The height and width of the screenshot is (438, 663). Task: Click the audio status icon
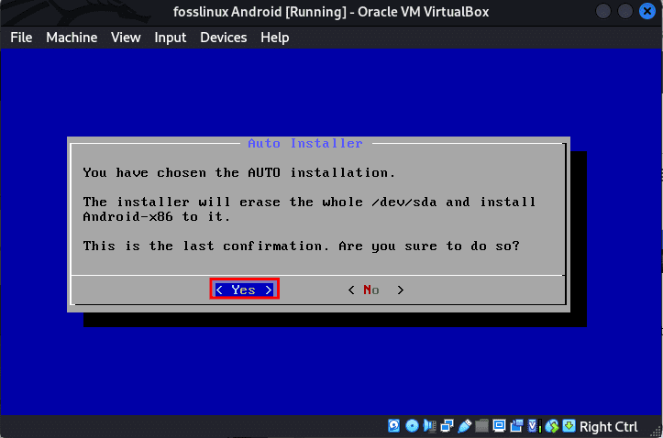click(x=429, y=426)
